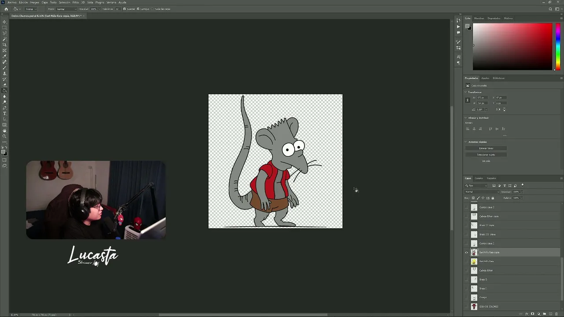The height and width of the screenshot is (317, 564).
Task: Select the Magic Wand tool
Action: tap(5, 39)
